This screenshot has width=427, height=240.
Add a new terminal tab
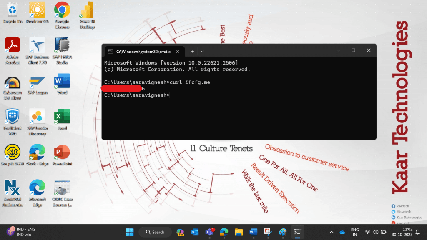click(192, 51)
